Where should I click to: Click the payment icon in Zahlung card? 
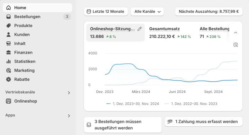click(170, 122)
